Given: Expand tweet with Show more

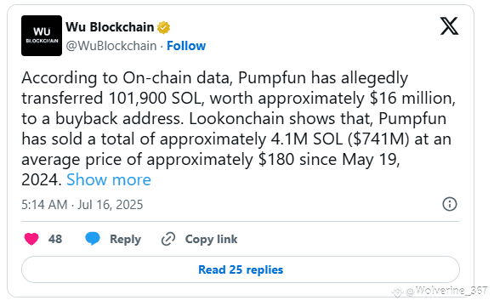Looking at the screenshot, I should point(109,179).
